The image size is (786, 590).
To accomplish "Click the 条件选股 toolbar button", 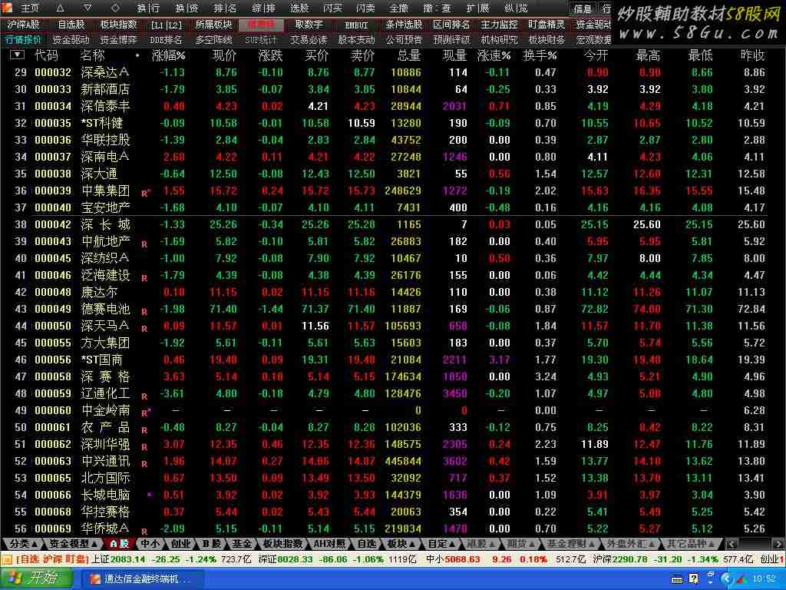I will coord(404,25).
